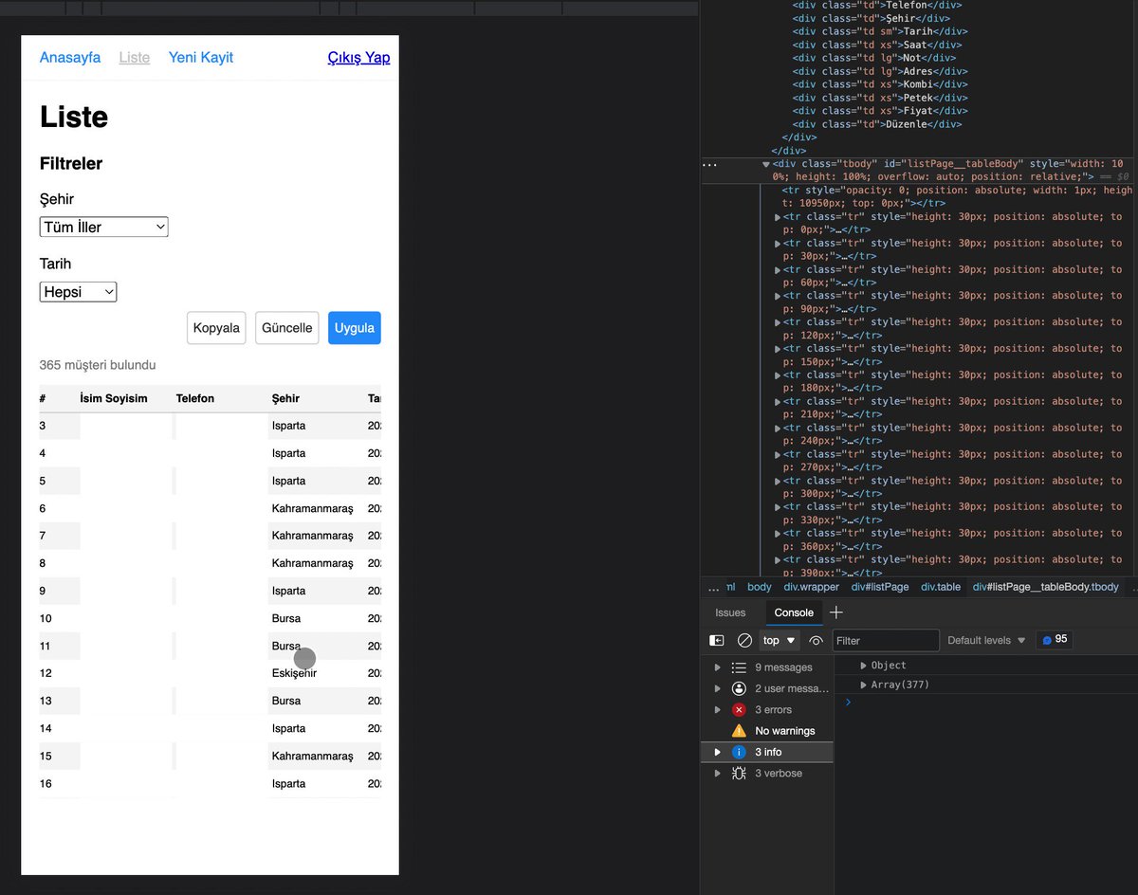This screenshot has height=895, width=1138.
Task: Open the Yeni Kayit nav link
Action: [x=201, y=58]
